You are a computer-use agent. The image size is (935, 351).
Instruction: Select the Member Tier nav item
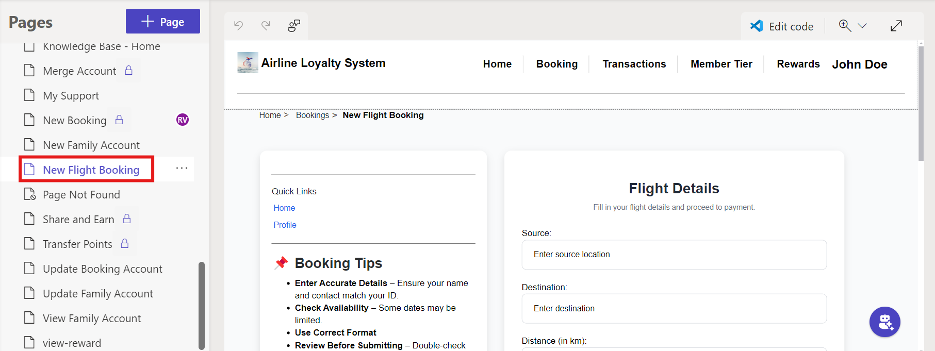pos(721,64)
